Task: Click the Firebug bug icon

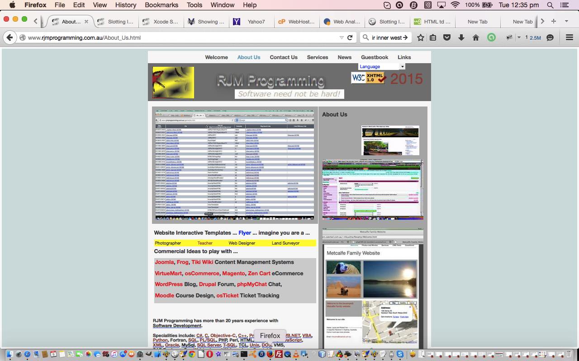Action: [x=509, y=37]
